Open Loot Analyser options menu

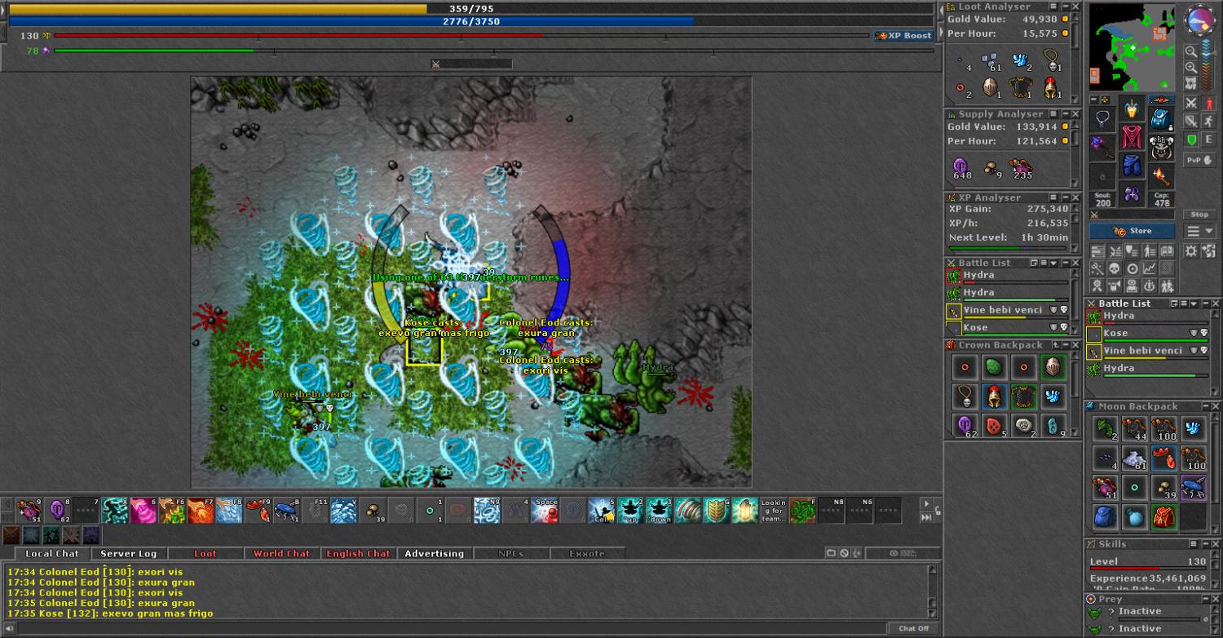tap(1053, 7)
